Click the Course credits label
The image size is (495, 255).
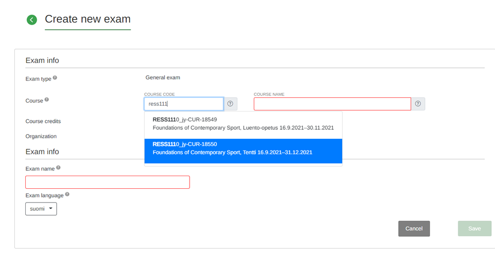tap(43, 121)
